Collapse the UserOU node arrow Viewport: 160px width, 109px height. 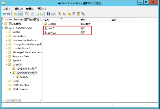[x=6, y=65]
